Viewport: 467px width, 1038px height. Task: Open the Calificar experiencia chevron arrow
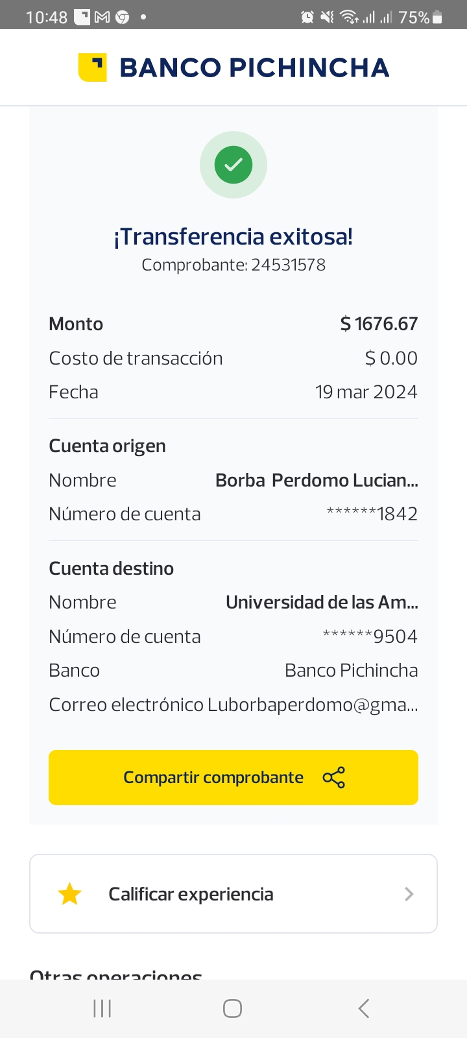tap(409, 894)
